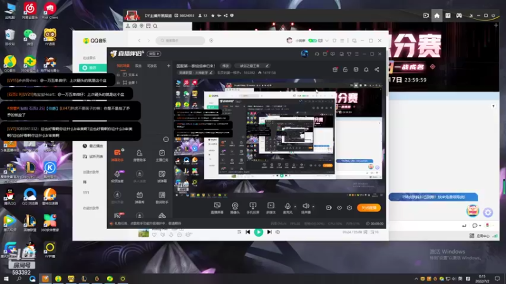Screen dimensions: 506x284
Task: Open QQ音乐 account dropdown chevron
Action: (x=327, y=40)
